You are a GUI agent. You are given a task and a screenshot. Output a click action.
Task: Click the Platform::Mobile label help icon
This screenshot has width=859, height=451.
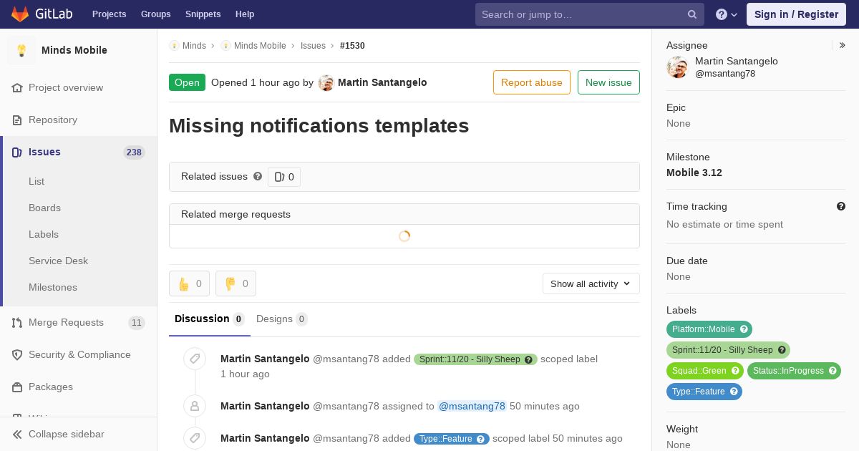click(744, 329)
